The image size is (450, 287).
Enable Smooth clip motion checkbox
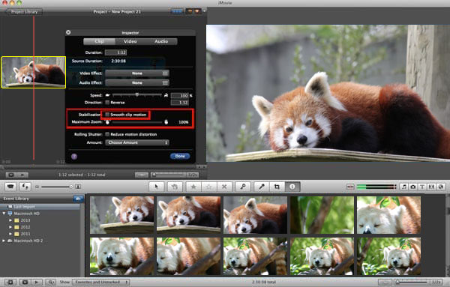pos(107,115)
